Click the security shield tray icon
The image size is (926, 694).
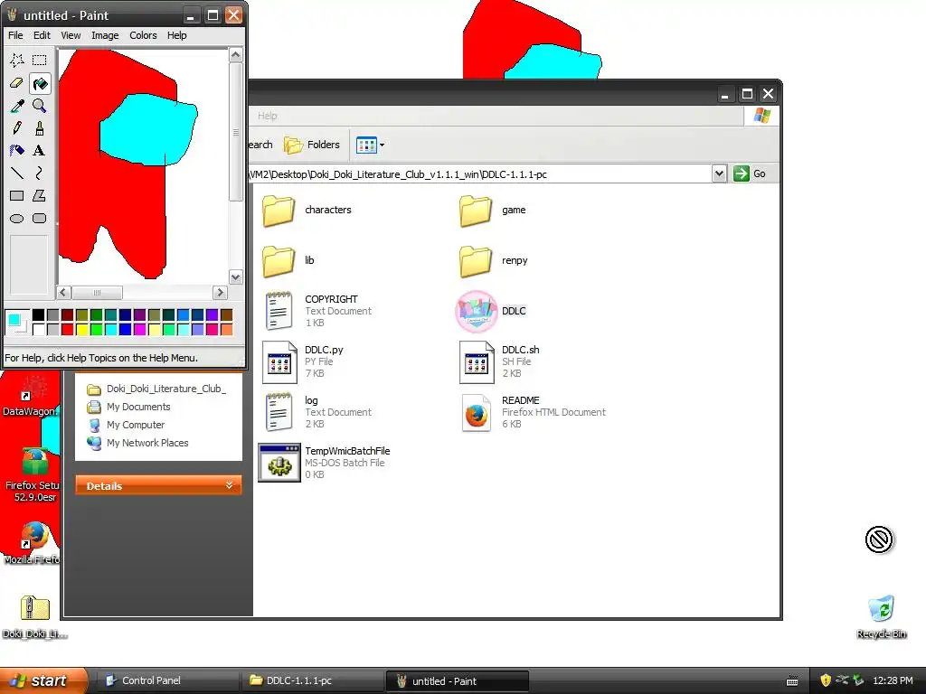[826, 680]
